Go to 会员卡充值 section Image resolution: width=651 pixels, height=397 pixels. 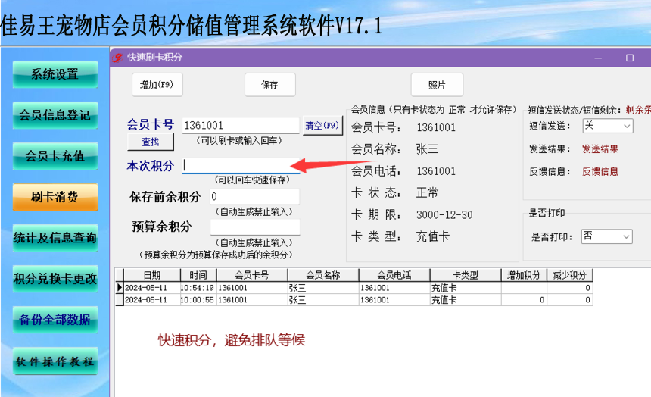pyautogui.click(x=55, y=156)
